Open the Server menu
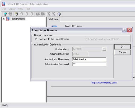 tap(12, 9)
